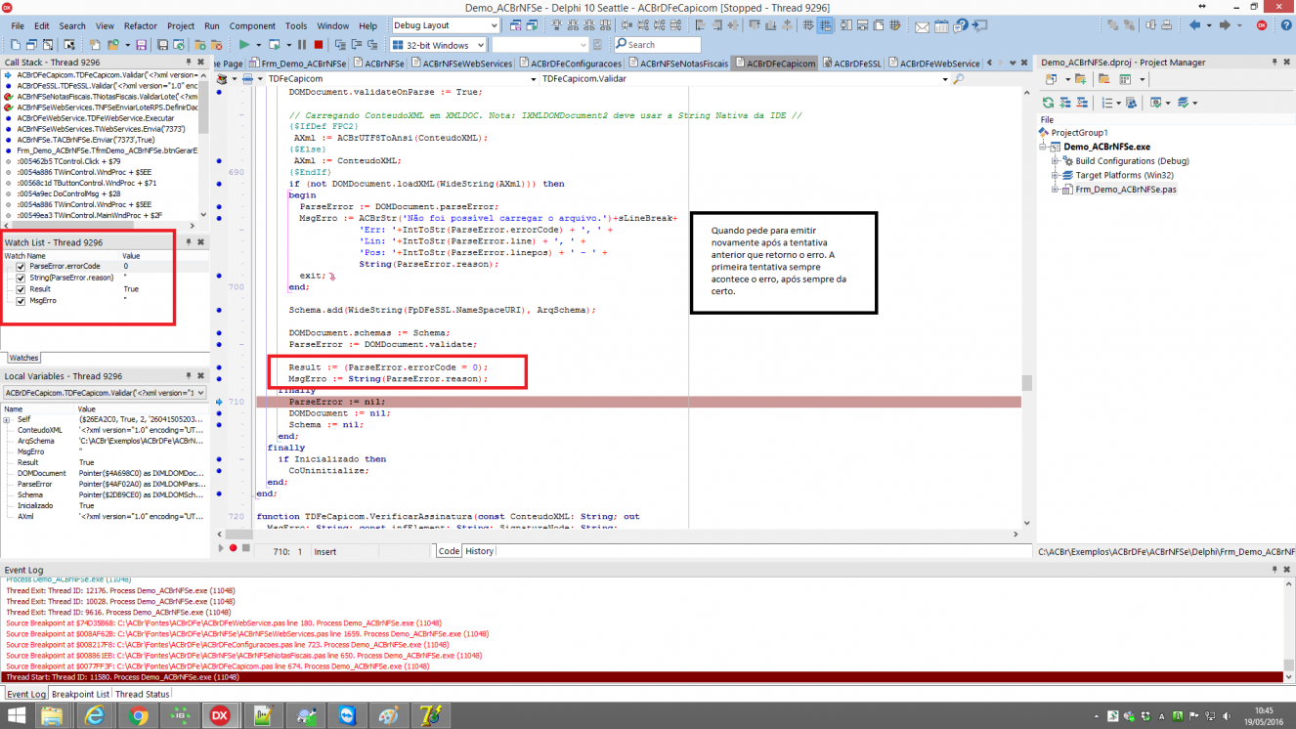
Task: Click the Run Without Debugging icon
Action: coord(275,45)
